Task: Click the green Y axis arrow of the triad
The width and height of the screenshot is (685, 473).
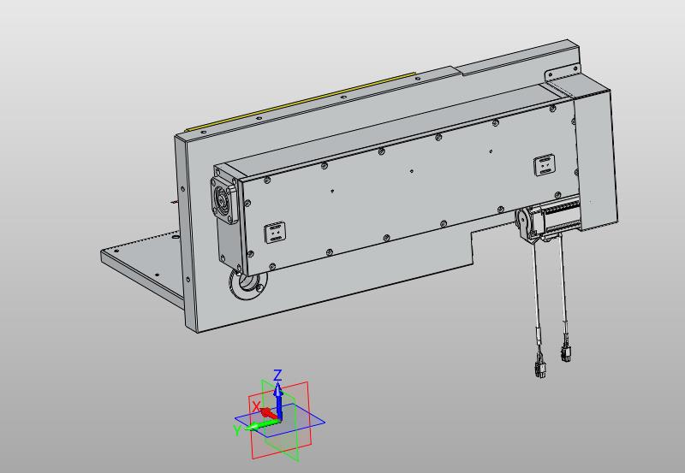Action: pos(261,424)
